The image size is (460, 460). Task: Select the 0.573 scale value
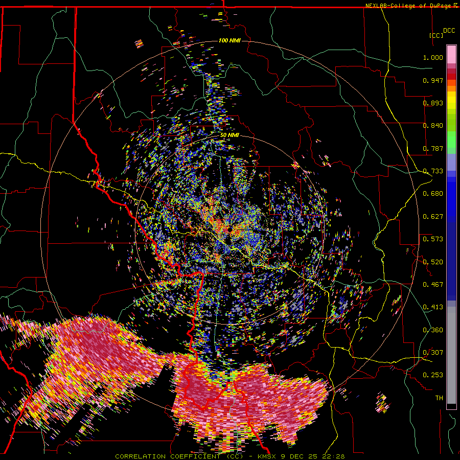(433, 239)
